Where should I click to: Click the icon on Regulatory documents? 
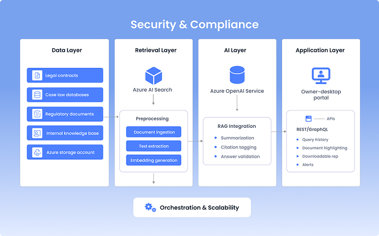coord(37,114)
